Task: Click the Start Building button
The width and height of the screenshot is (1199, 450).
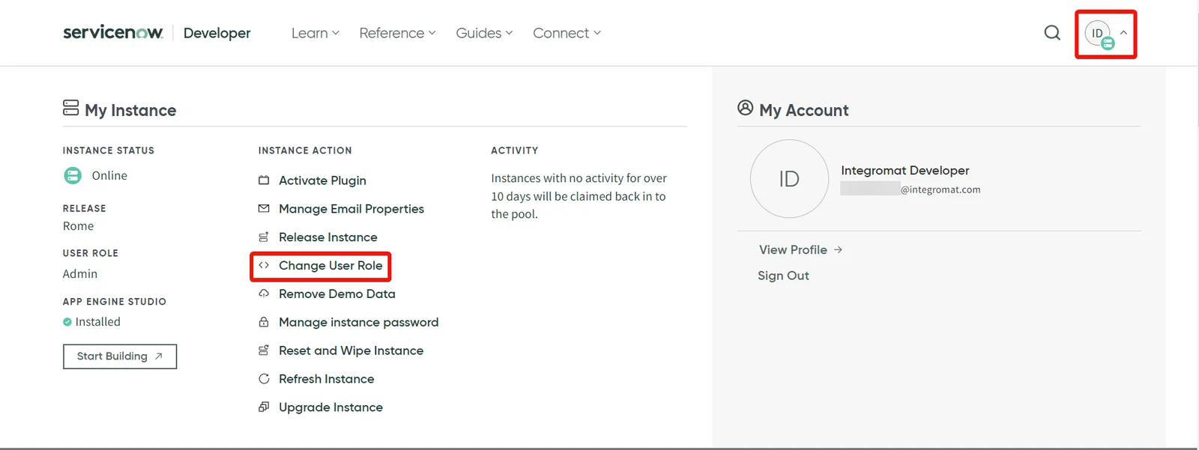Action: (120, 356)
